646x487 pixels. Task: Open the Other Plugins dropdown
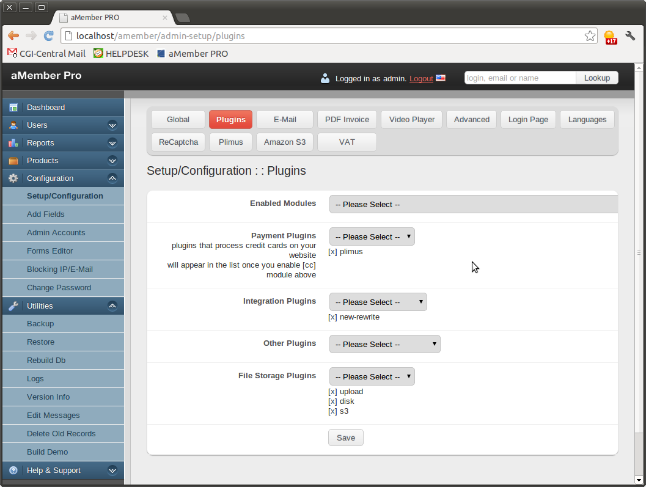click(x=384, y=345)
